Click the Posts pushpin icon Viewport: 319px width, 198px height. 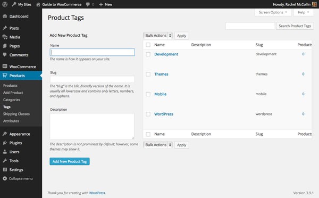point(5,28)
